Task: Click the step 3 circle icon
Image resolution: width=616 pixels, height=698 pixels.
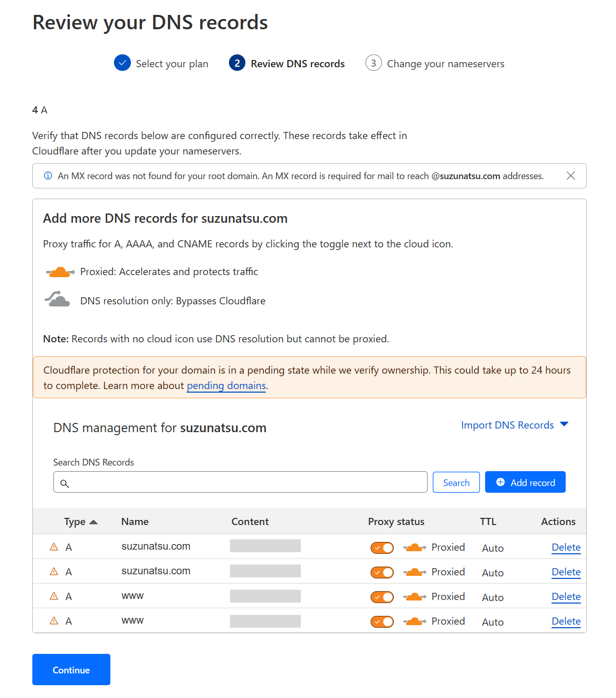Action: pos(374,63)
